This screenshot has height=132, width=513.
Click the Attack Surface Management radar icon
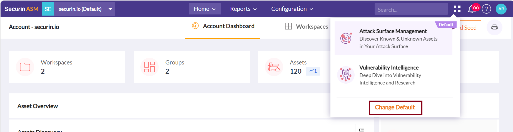[x=346, y=38]
